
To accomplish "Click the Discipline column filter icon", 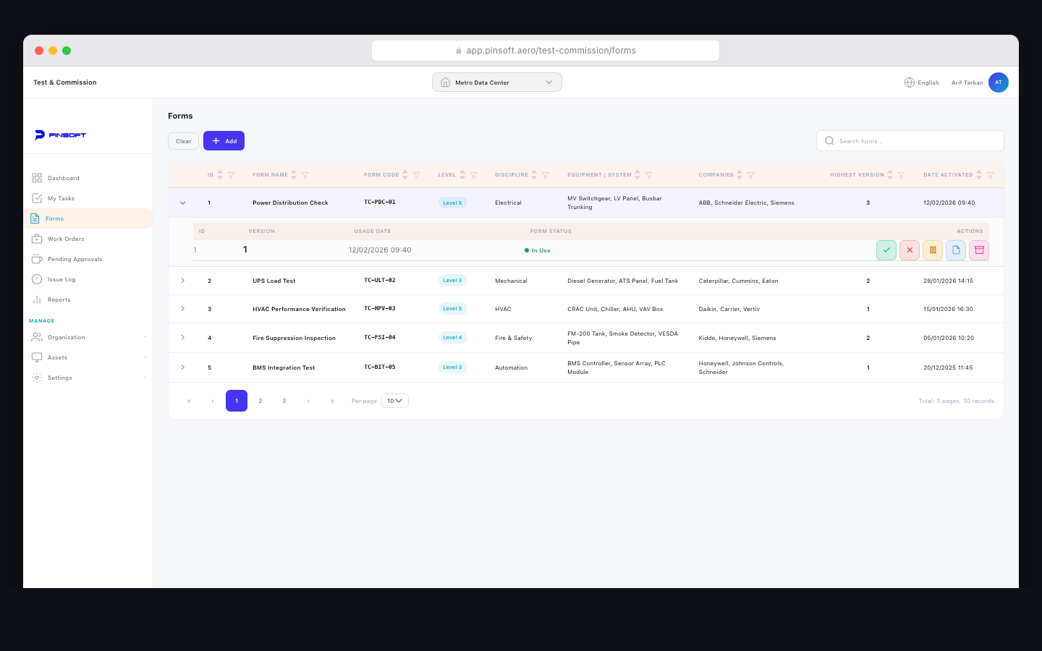I will point(546,175).
